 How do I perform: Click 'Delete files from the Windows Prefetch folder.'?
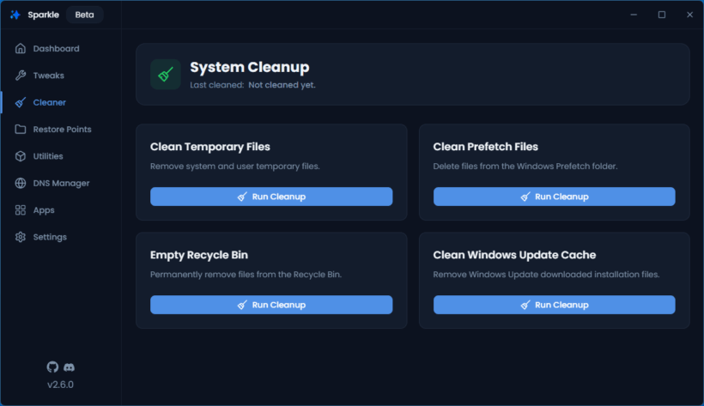click(x=525, y=167)
